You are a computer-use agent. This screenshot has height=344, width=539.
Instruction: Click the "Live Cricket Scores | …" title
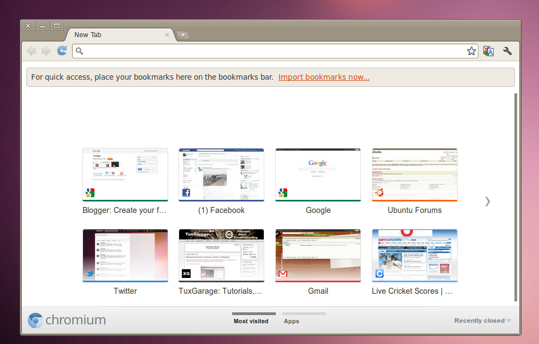412,291
